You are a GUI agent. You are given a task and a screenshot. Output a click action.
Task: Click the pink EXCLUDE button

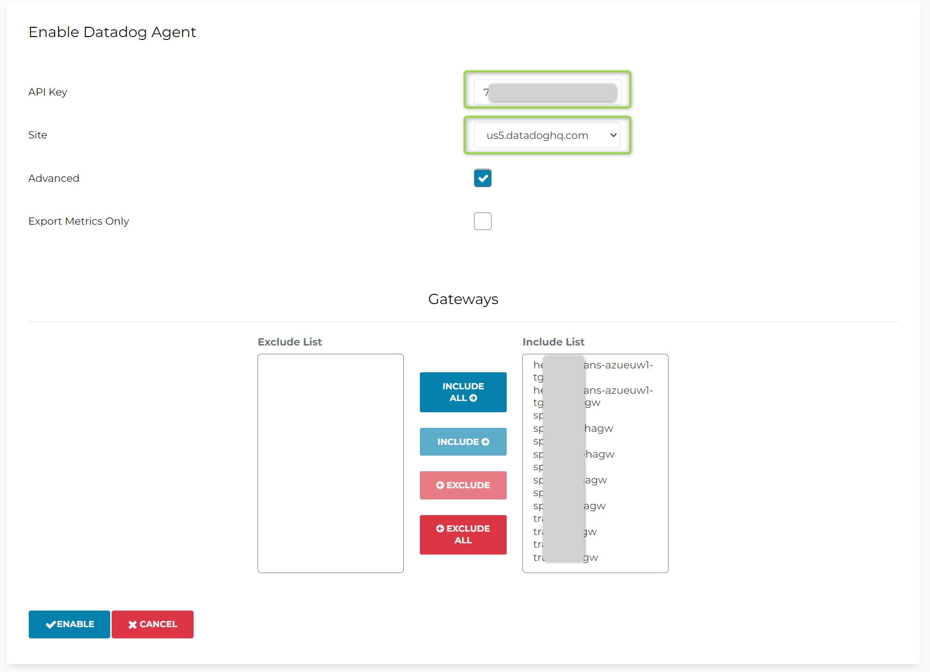point(463,485)
